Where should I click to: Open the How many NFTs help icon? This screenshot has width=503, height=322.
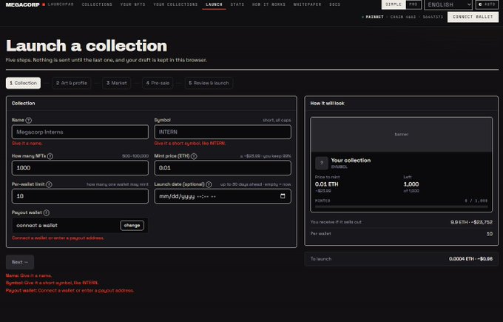tap(50, 156)
